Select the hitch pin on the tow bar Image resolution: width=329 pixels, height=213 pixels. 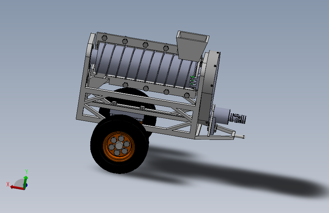click(239, 137)
